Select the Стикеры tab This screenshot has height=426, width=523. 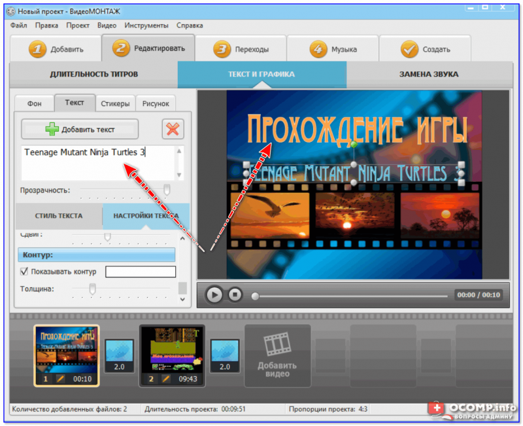click(116, 103)
